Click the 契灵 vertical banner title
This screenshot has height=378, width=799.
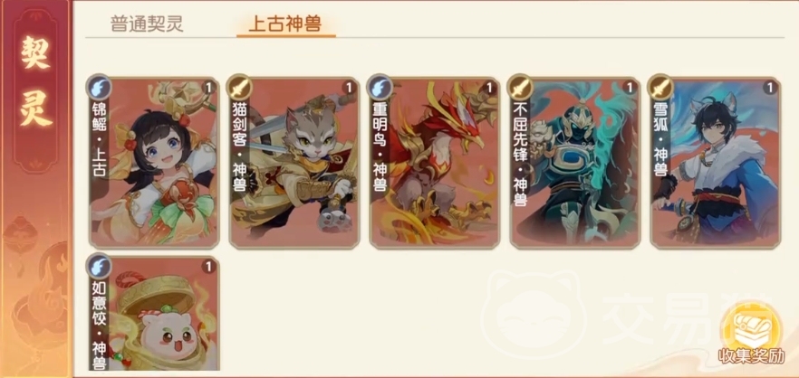35,81
